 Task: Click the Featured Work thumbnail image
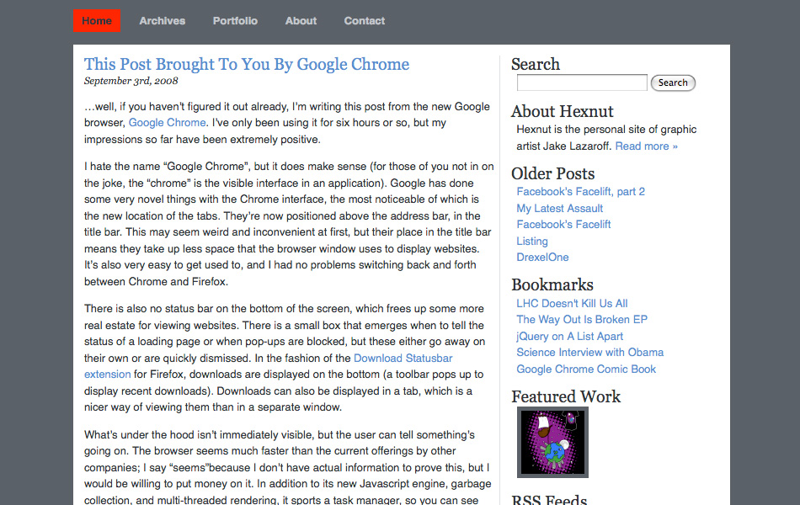pyautogui.click(x=552, y=442)
